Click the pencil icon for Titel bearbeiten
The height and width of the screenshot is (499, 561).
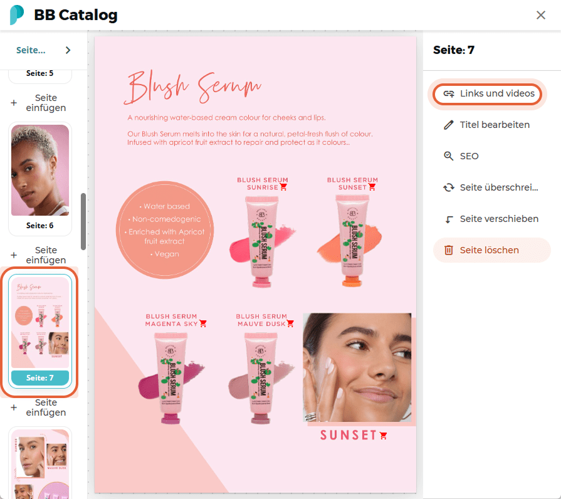pyautogui.click(x=449, y=125)
